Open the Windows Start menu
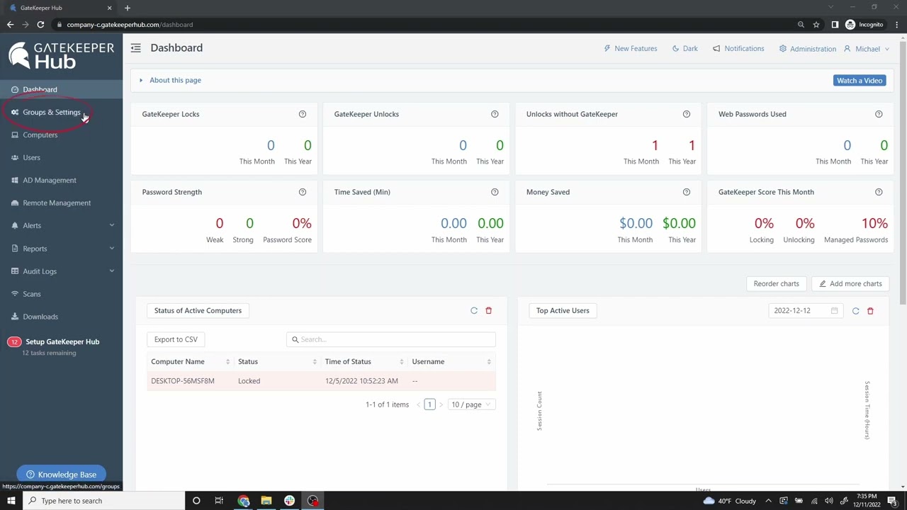The height and width of the screenshot is (510, 907). pyautogui.click(x=11, y=501)
